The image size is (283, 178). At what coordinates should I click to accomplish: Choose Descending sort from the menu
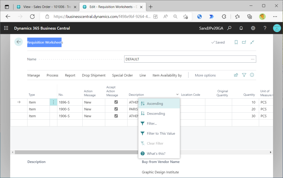(159, 113)
